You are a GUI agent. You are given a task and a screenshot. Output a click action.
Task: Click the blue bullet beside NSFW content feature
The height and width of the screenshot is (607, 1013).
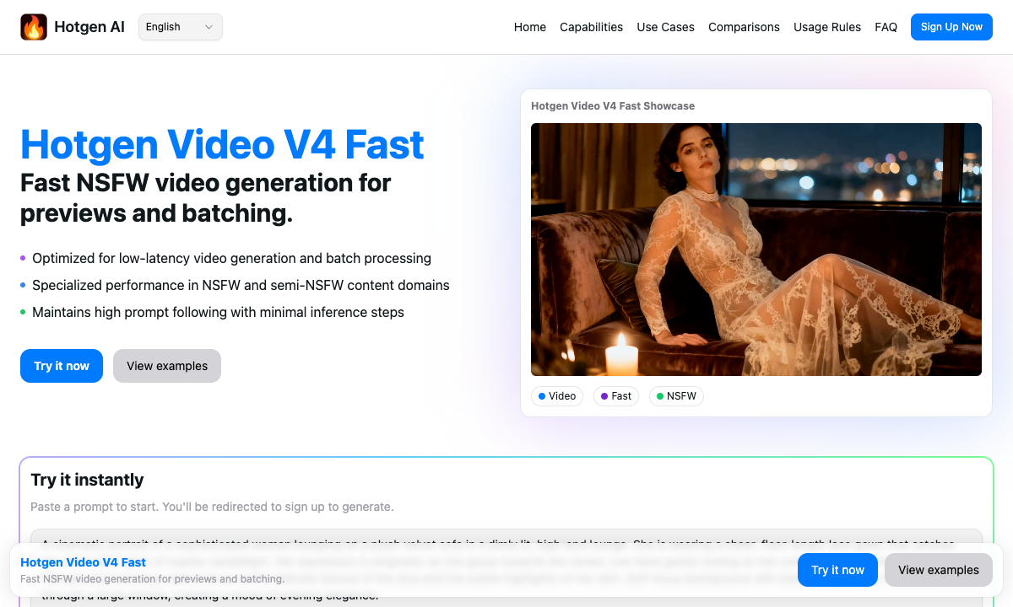(23, 285)
